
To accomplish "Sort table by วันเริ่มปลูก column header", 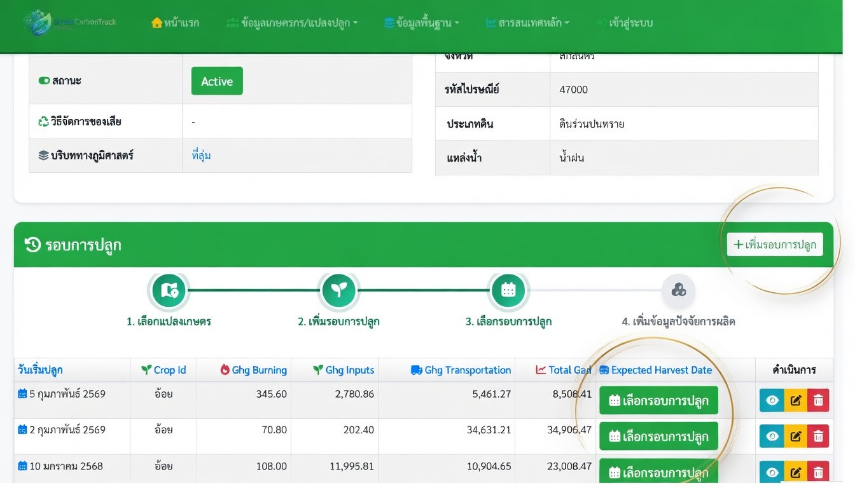I will tap(40, 370).
